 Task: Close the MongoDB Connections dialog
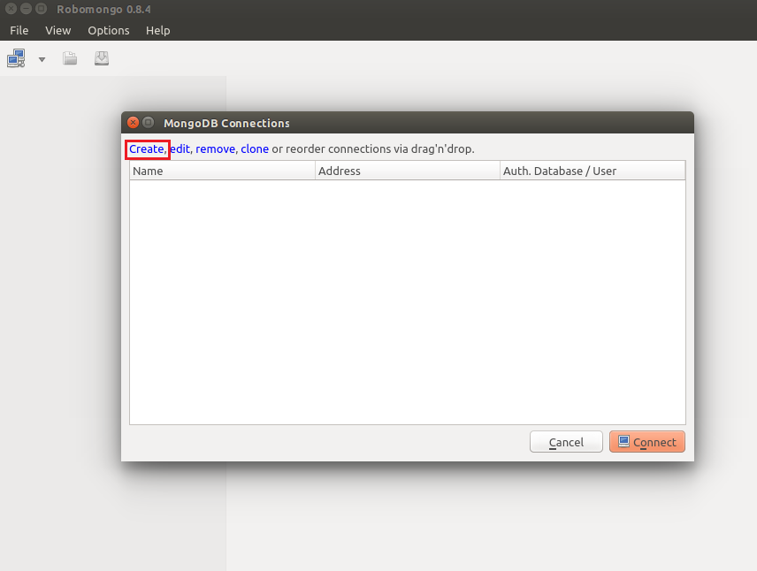point(133,123)
